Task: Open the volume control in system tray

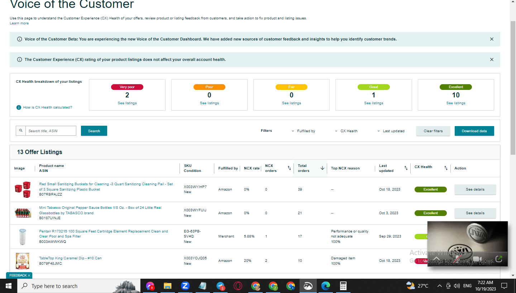Action: [x=457, y=286]
